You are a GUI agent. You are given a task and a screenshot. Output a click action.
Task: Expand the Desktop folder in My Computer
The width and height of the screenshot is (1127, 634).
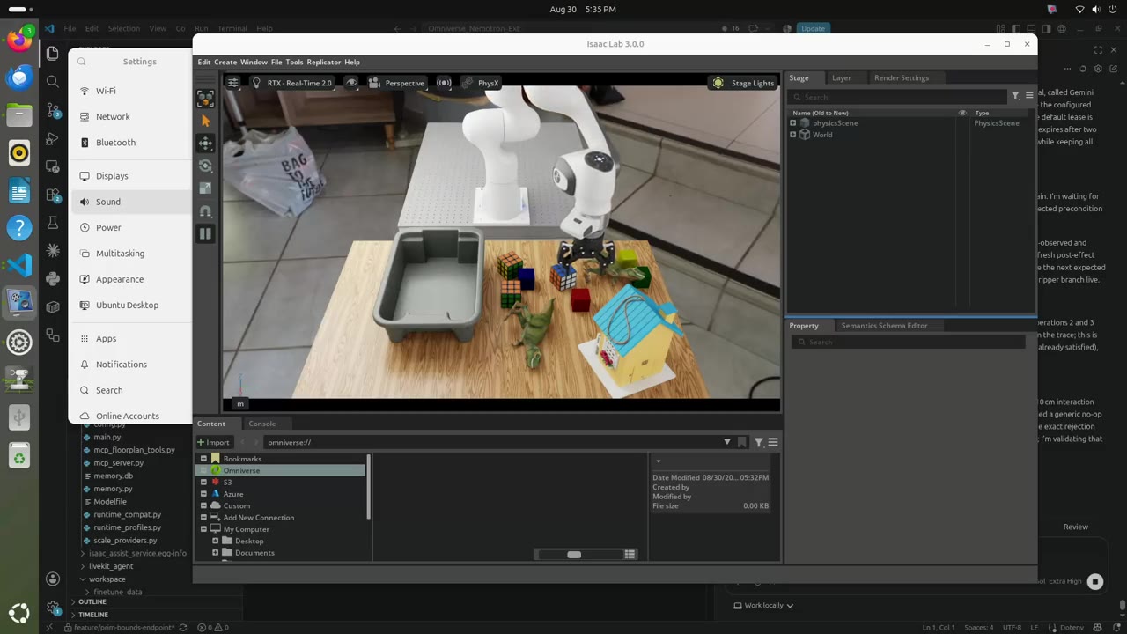[x=215, y=541]
